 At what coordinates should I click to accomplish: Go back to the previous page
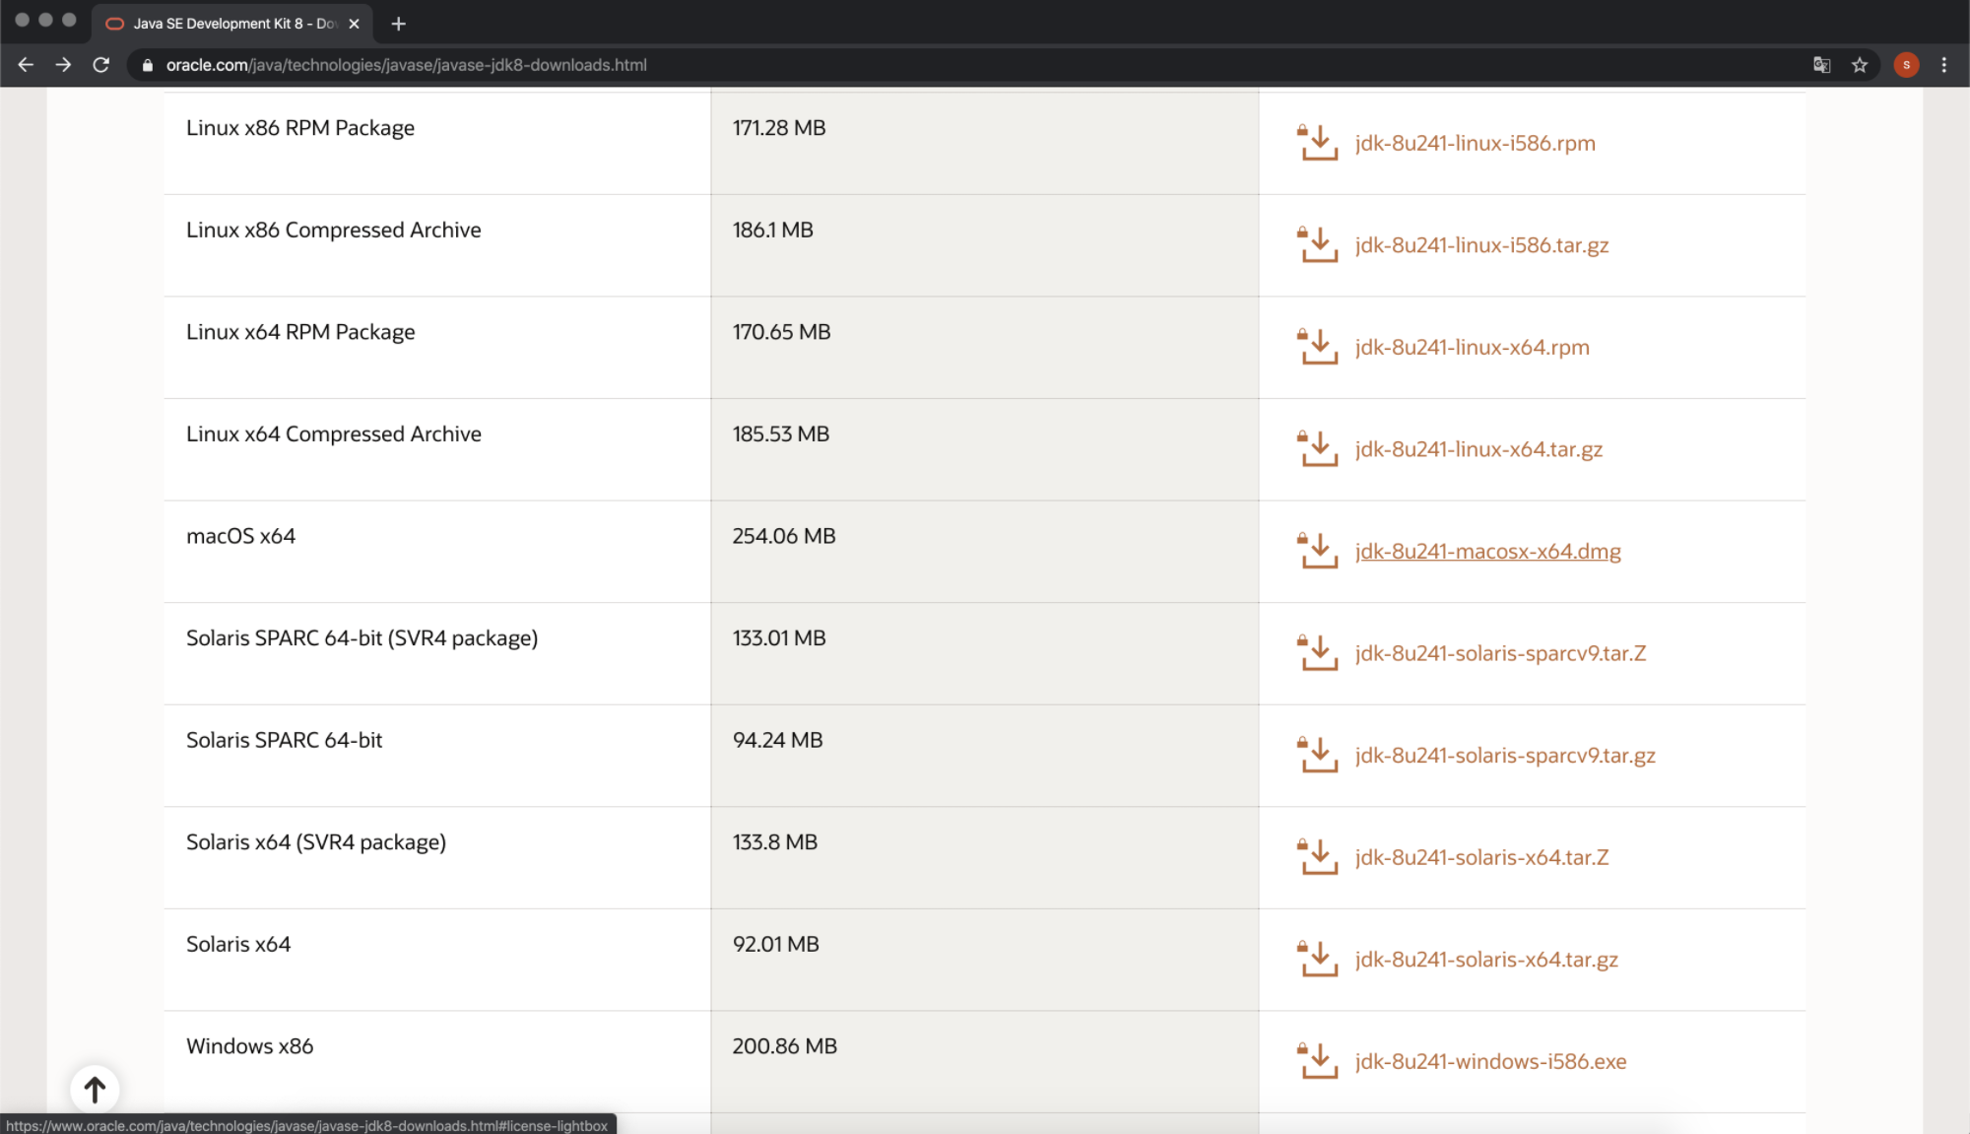26,65
